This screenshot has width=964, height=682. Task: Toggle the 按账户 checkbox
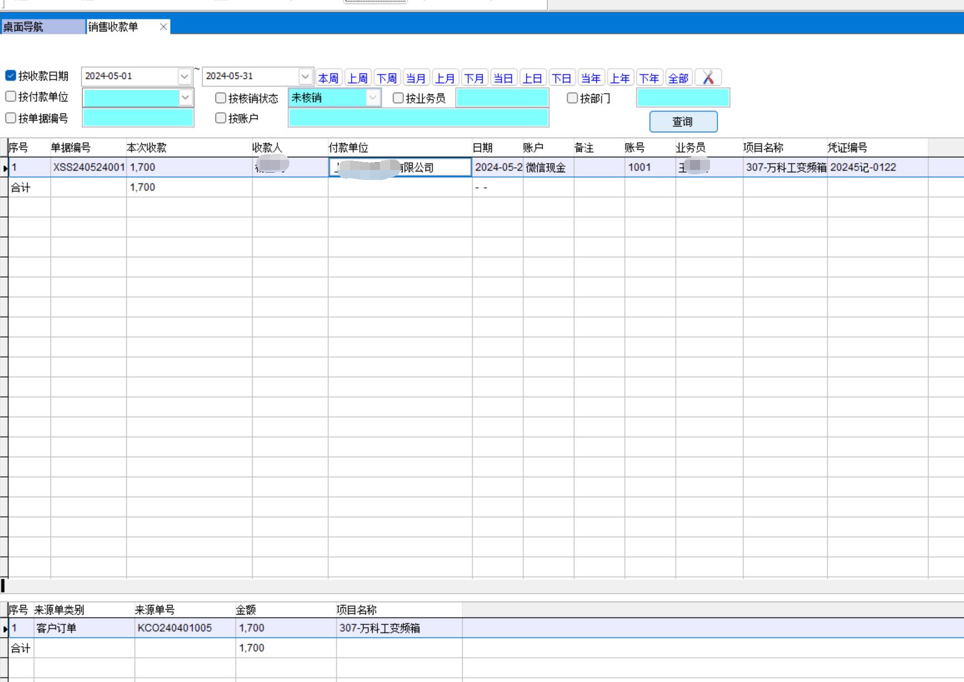click(x=221, y=118)
